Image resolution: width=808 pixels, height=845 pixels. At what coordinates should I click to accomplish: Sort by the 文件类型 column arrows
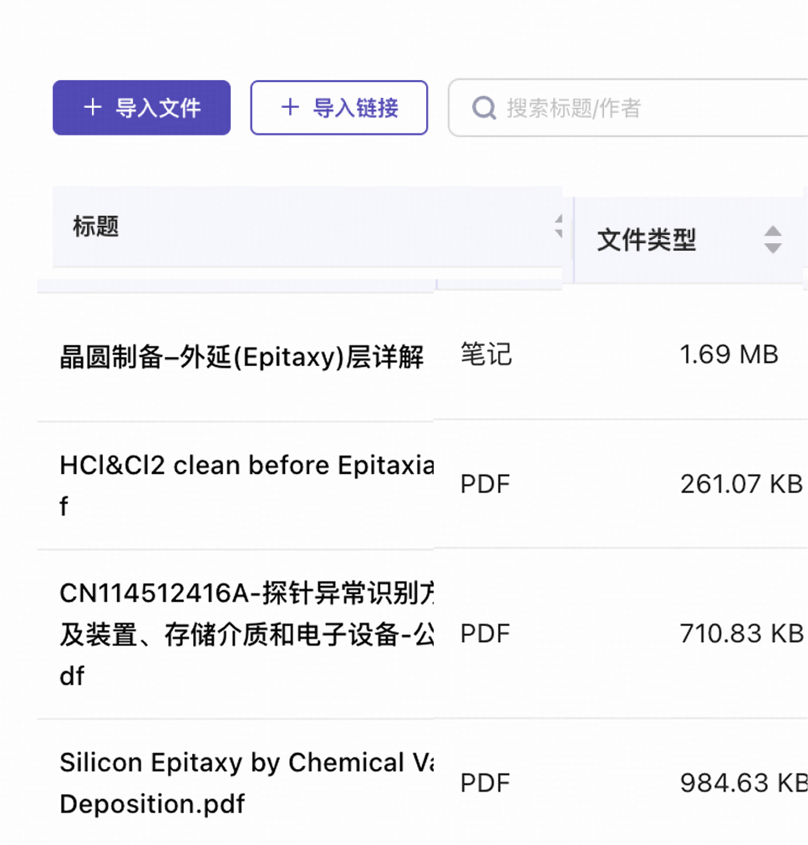click(x=773, y=240)
